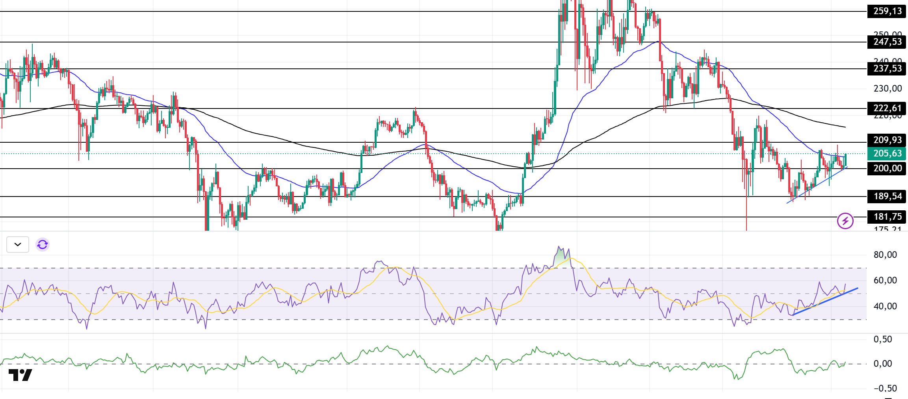908x399 pixels.
Task: Open the TradingView logo link
Action: 20,375
